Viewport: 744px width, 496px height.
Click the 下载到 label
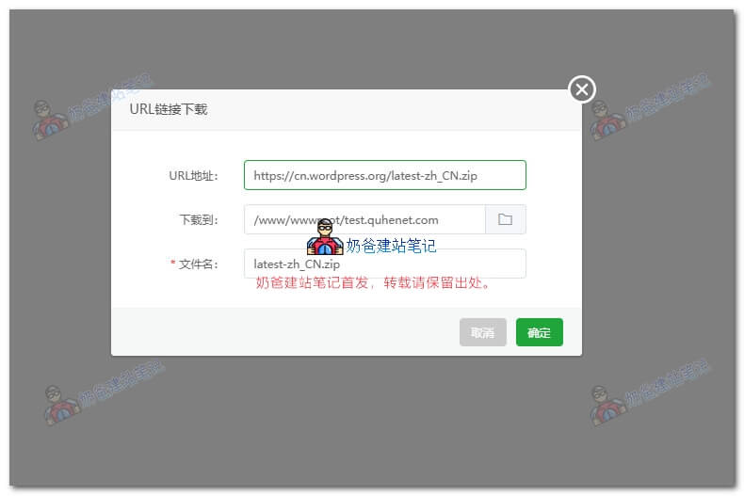point(199,220)
